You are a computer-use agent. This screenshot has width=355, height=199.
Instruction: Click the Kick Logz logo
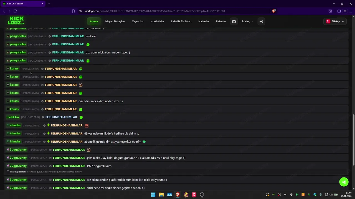coord(16,21)
